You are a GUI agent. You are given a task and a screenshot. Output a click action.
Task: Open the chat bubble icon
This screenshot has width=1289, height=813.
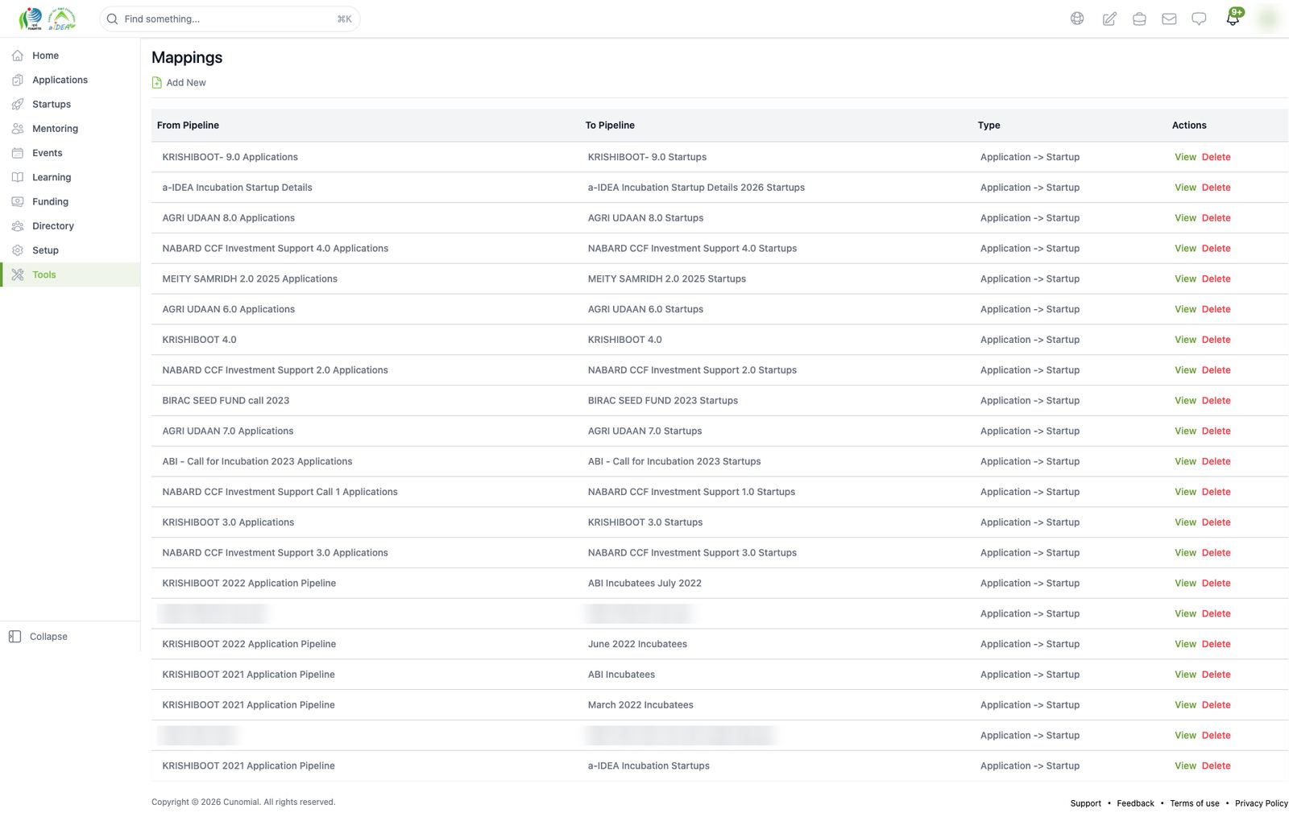[1199, 19]
